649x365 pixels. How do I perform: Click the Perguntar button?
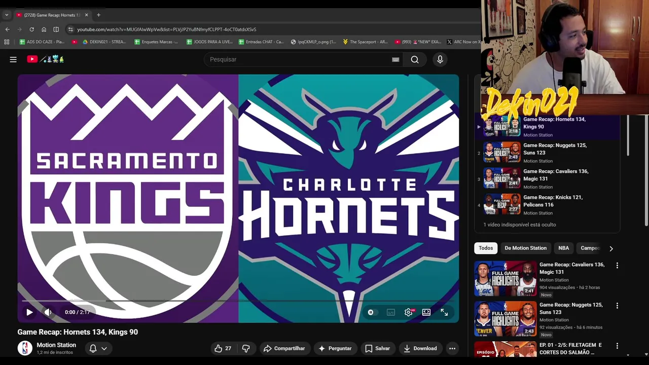click(x=335, y=348)
